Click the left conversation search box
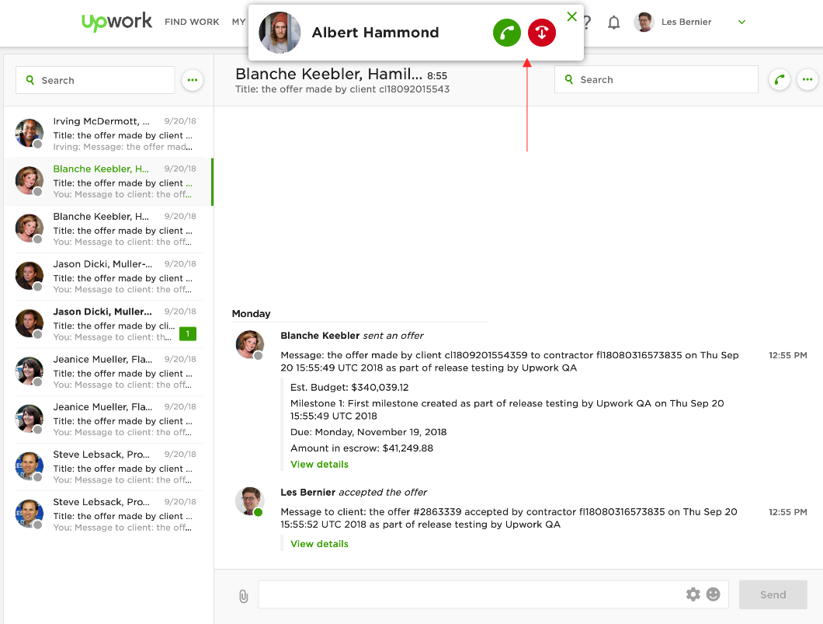The height and width of the screenshot is (624, 823). [95, 80]
